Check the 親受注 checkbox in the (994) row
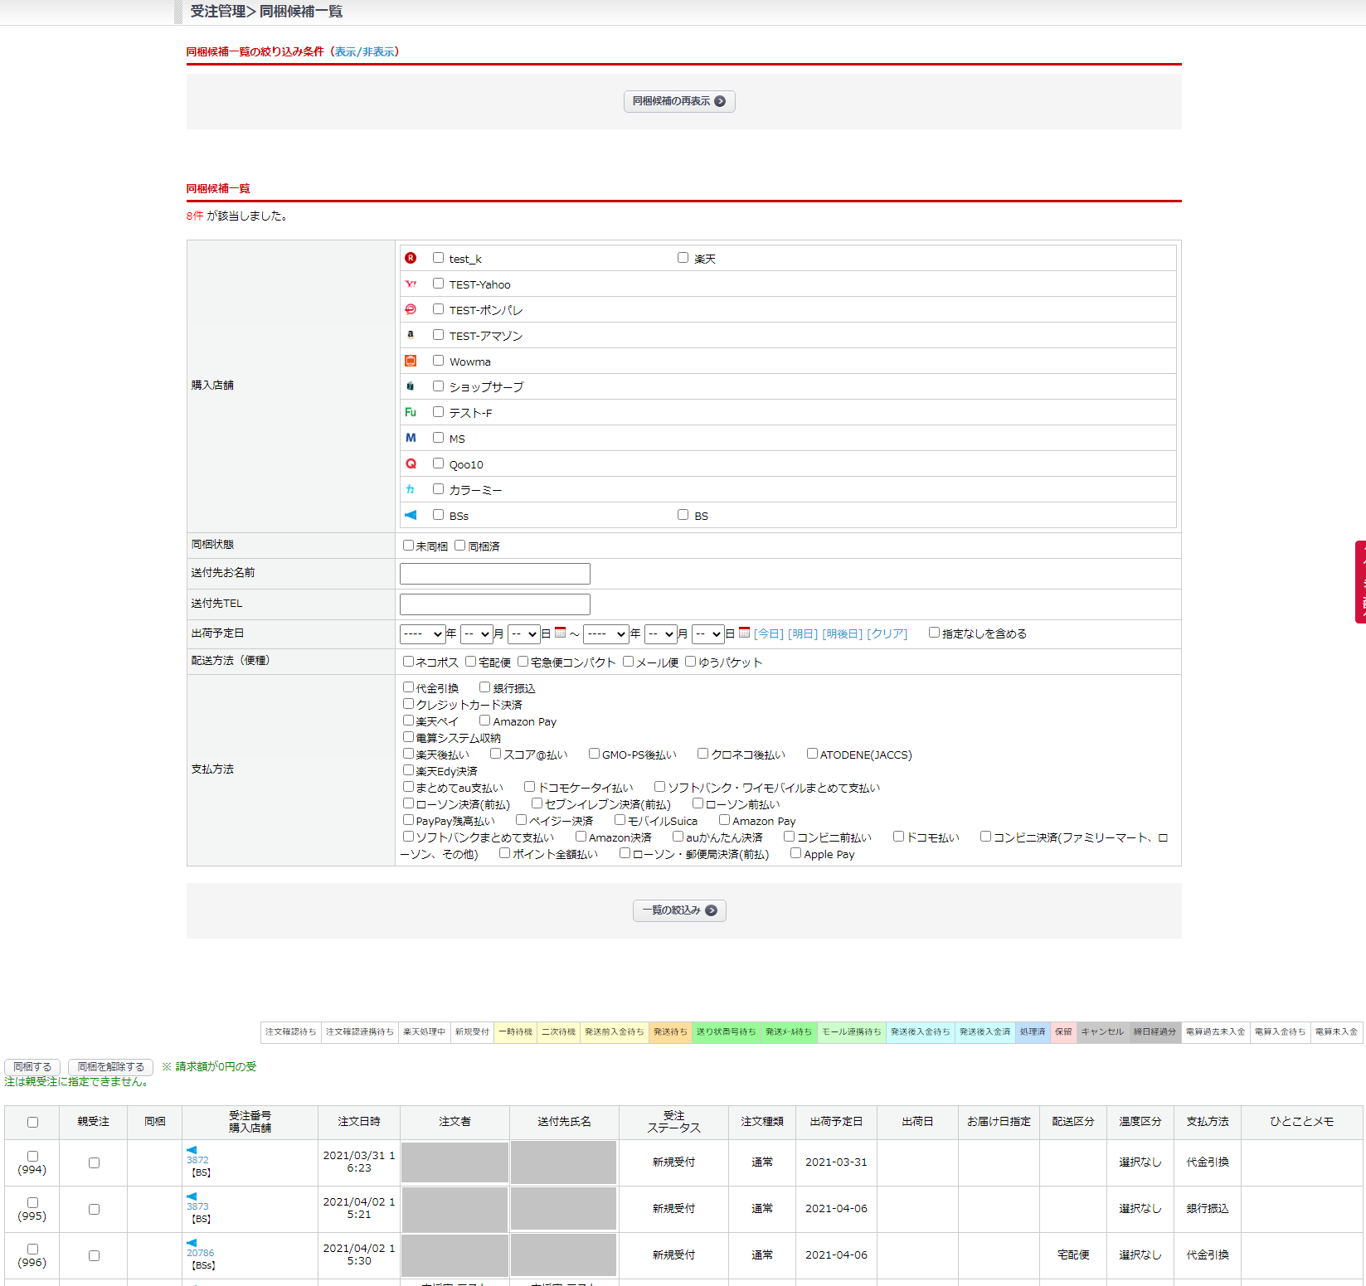This screenshot has width=1366, height=1286. pyautogui.click(x=94, y=1163)
